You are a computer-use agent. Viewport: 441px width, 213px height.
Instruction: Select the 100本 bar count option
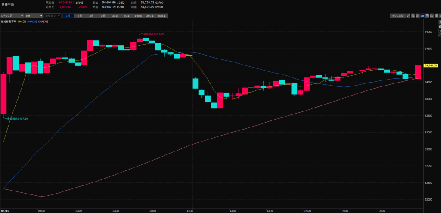138,16
